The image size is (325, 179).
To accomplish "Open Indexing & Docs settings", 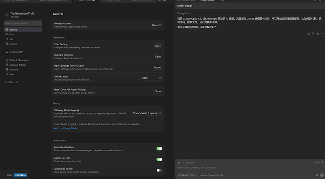I will 23,65.
